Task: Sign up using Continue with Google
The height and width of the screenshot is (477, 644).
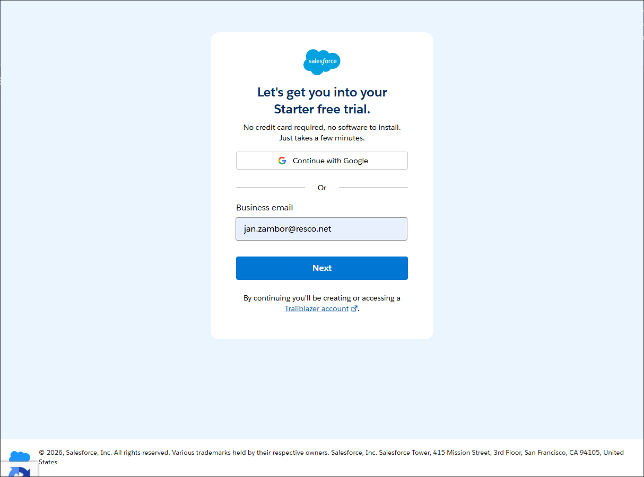Action: (322, 161)
